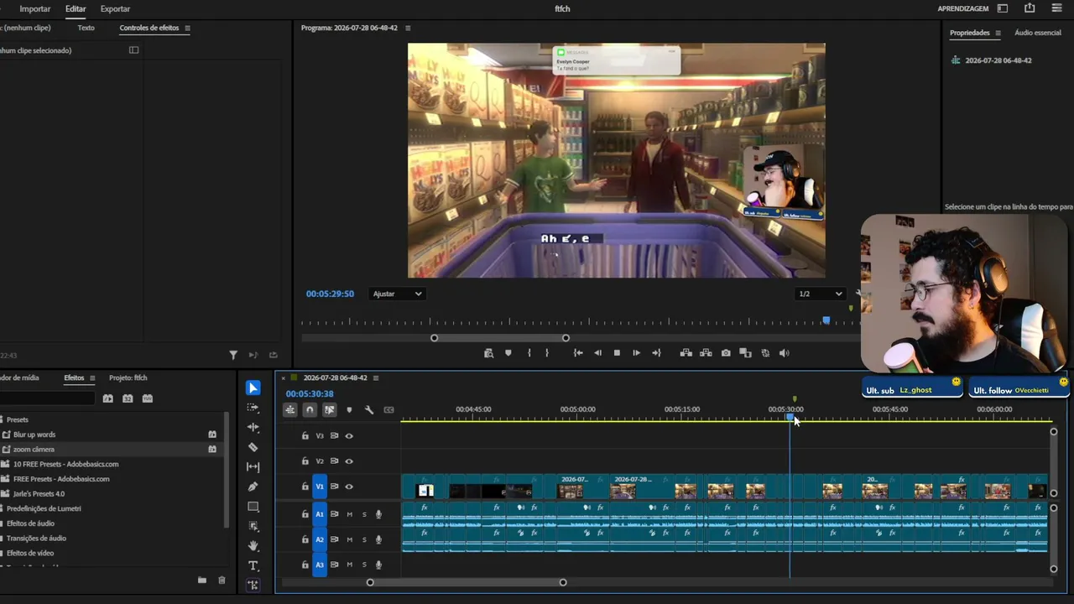Mark Out point in Program monitor
The height and width of the screenshot is (604, 1074).
547,353
